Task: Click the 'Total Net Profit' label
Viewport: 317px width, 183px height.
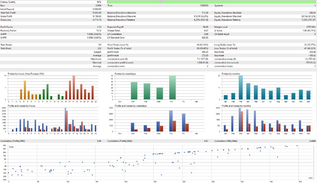Action: pyautogui.click(x=8, y=13)
